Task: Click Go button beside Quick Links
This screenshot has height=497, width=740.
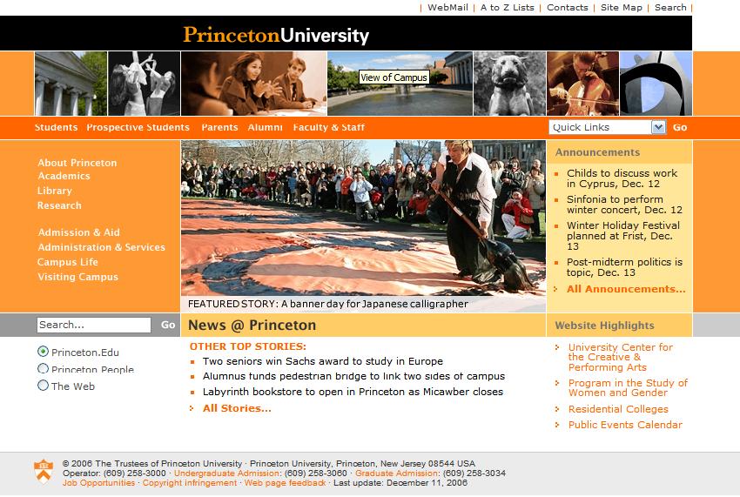Action: [680, 127]
